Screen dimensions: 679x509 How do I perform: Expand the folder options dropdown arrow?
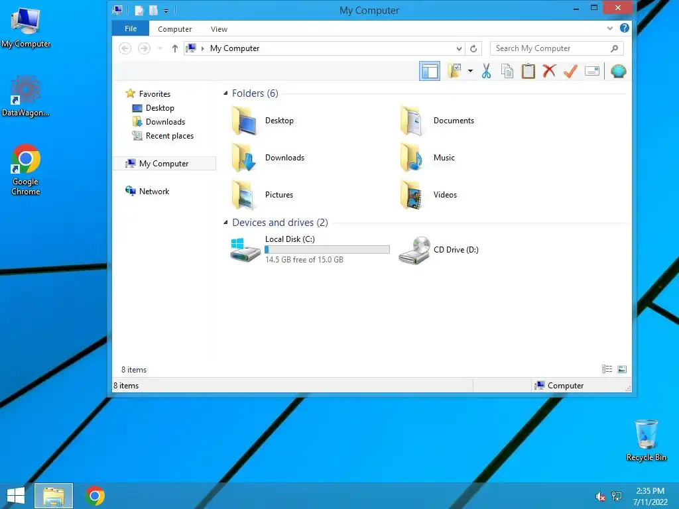(x=470, y=71)
